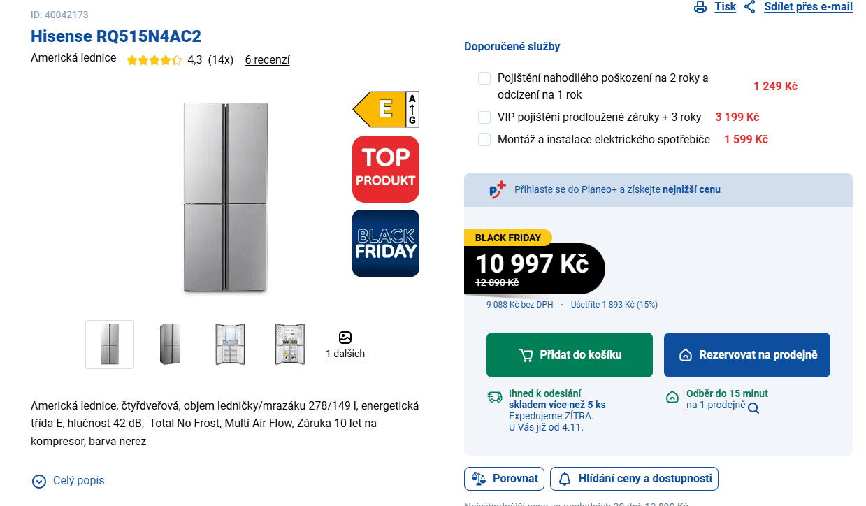Click the magnifier icon beside na 1 prodejně
866x506 pixels.
point(753,408)
